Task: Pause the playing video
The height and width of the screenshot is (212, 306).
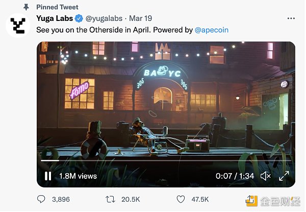Action: [x=48, y=176]
